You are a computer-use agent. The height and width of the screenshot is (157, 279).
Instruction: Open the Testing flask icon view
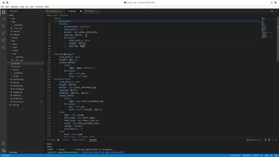coord(3,47)
